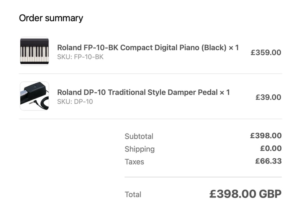
Task: Click the £398.00 subtotal amount
Action: point(266,136)
